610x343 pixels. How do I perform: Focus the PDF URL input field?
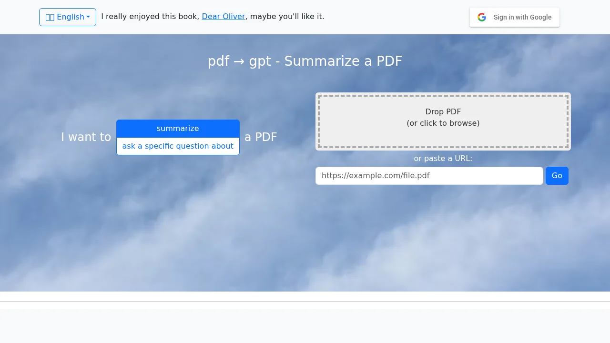pos(429,175)
